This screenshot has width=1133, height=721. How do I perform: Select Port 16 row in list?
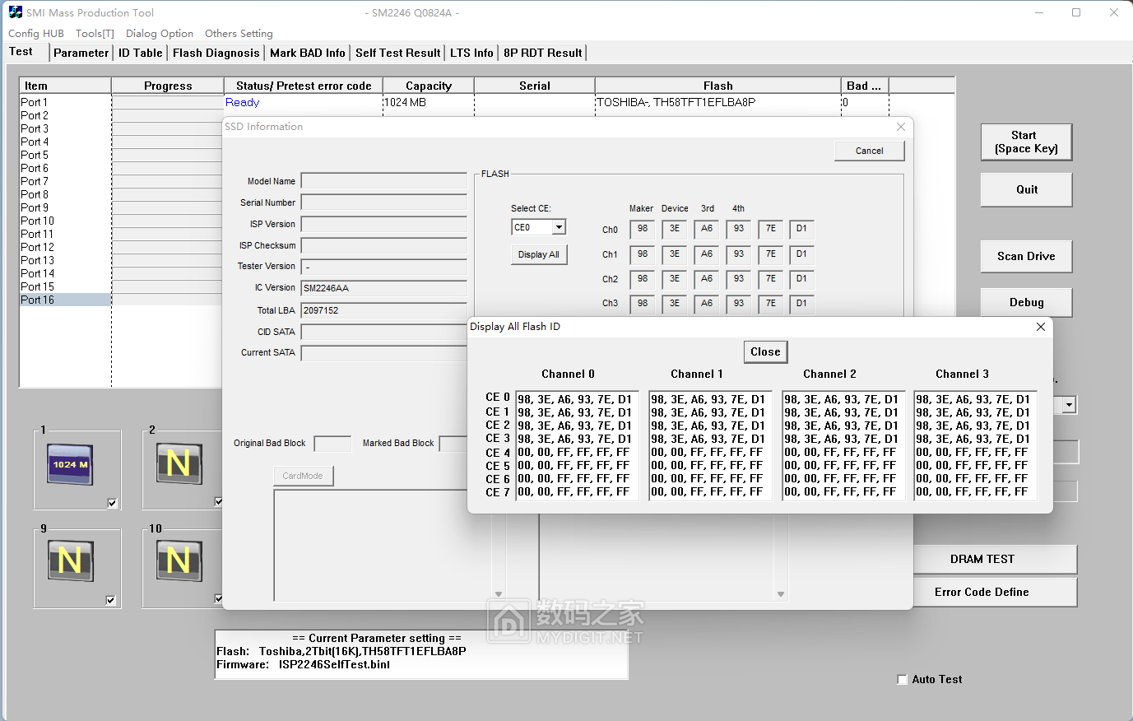point(65,300)
